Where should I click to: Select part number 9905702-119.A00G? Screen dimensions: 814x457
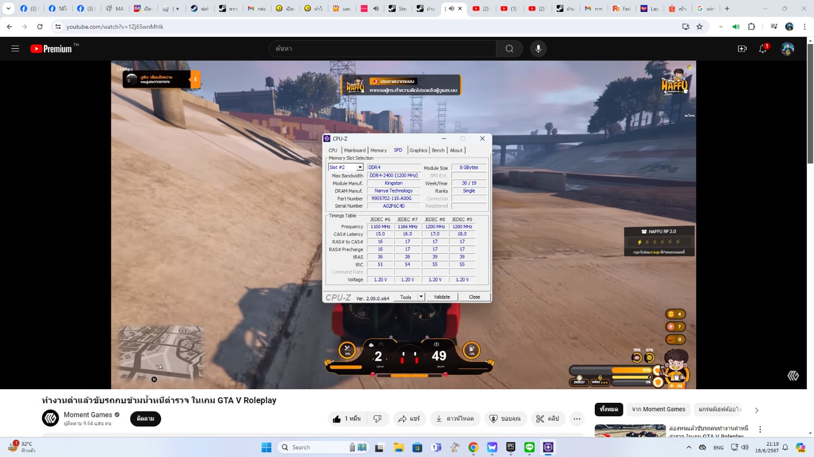[x=394, y=198]
